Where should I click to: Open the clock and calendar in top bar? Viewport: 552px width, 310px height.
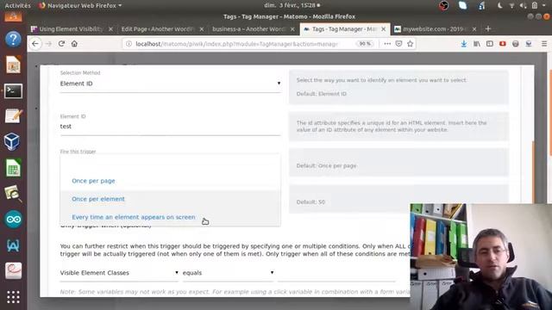tap(292, 6)
